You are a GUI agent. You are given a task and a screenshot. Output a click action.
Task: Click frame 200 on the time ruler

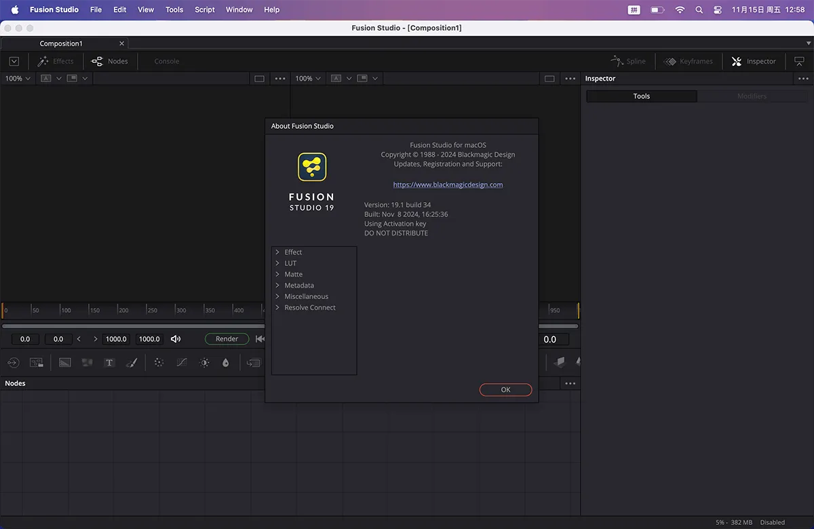(x=123, y=310)
